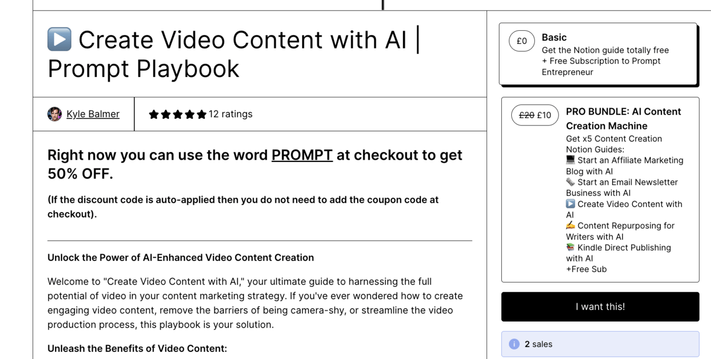This screenshot has height=359, width=711.
Task: Select the PRO BUNDLE pricing option
Action: coord(600,189)
